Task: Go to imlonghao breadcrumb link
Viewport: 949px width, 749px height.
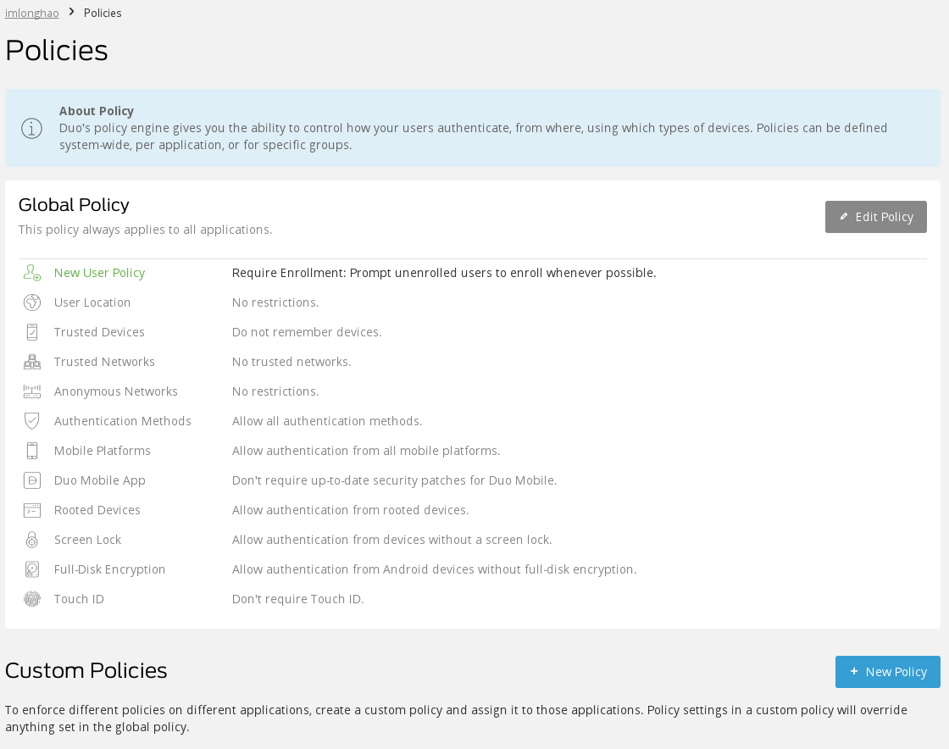Action: [x=32, y=13]
